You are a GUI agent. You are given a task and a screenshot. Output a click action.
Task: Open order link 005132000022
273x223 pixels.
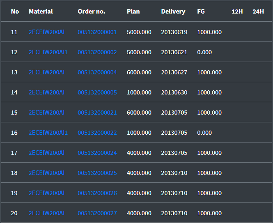click(97, 133)
